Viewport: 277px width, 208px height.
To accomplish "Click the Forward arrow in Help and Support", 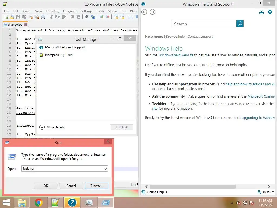I will point(153,12).
